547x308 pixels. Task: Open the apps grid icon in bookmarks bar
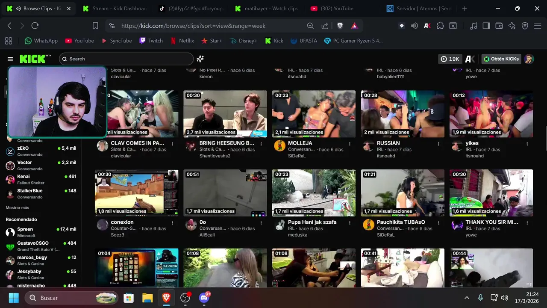[x=8, y=41]
